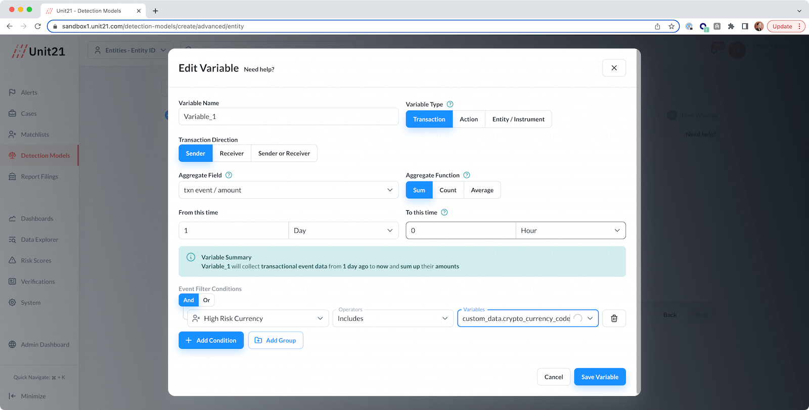This screenshot has width=809, height=410.
Task: Open the High Risk Currency field dropdown
Action: click(258, 318)
